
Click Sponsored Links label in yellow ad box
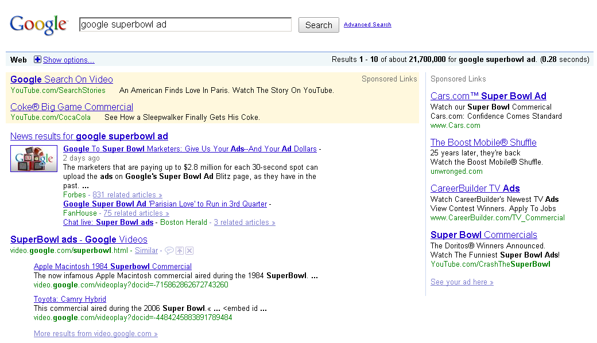pyautogui.click(x=389, y=79)
